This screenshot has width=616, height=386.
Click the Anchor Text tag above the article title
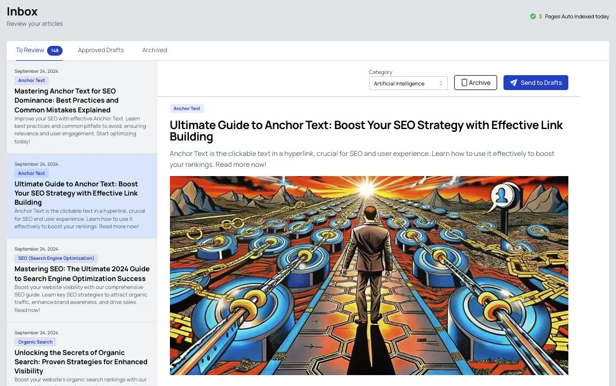[187, 108]
